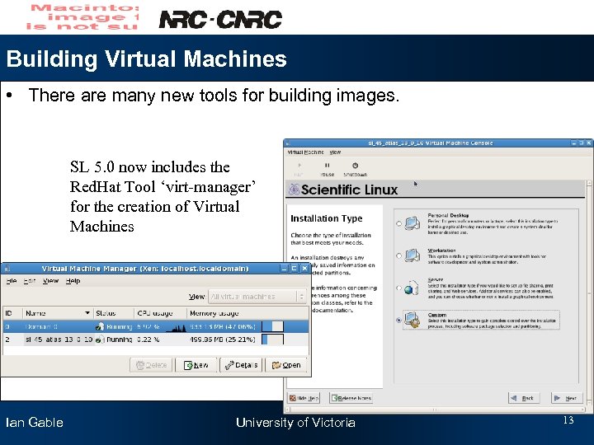Click the Next button in the installer
This screenshot has height=445, width=594.
(567, 398)
